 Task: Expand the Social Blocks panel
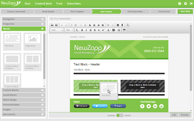24,95
